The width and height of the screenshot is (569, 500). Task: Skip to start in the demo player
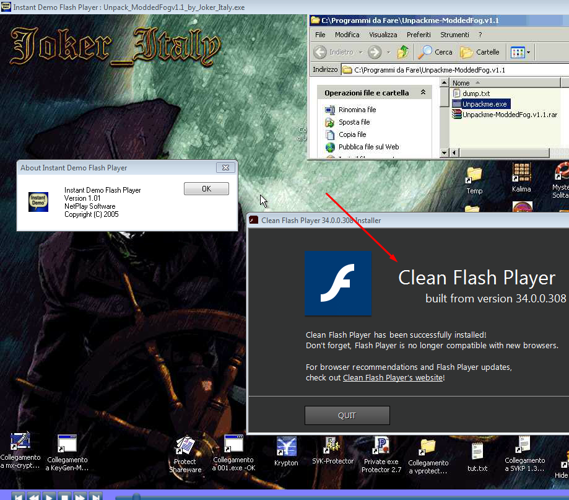[x=19, y=496]
